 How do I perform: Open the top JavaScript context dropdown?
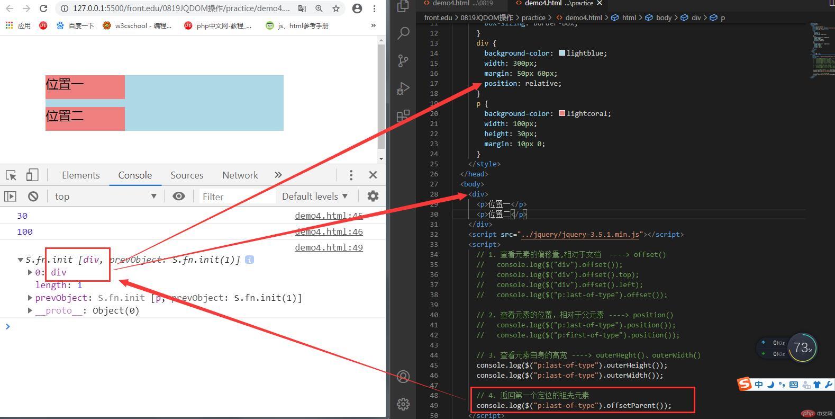click(105, 197)
